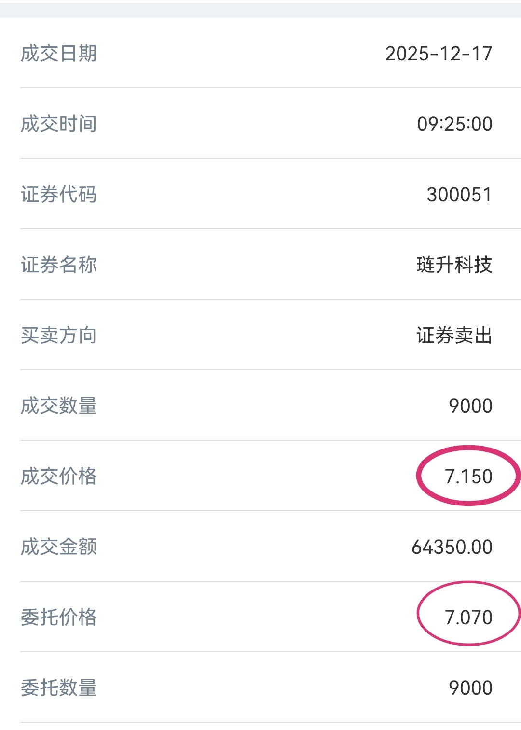Click the 成交数量 value 9000
This screenshot has width=521, height=730.
click(470, 406)
